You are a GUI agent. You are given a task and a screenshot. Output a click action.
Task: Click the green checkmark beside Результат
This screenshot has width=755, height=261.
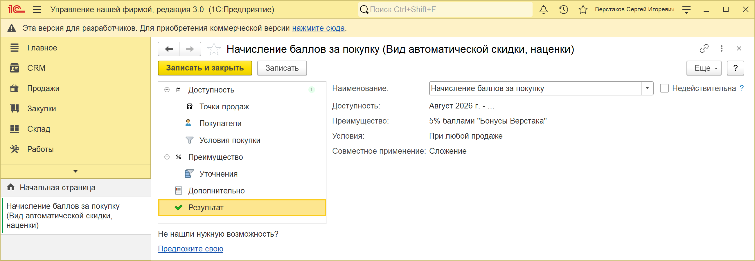click(x=179, y=207)
